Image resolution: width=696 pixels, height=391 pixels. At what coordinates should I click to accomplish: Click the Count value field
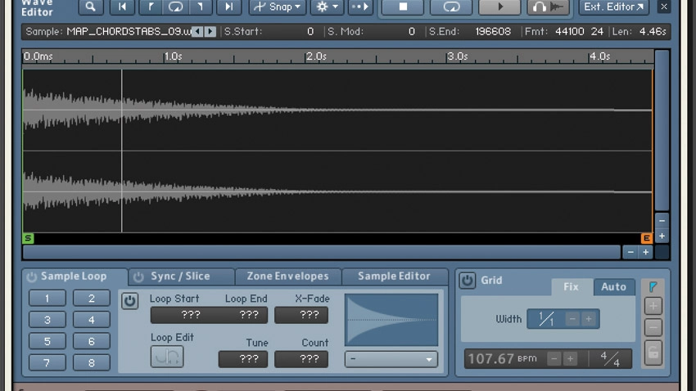301,359
